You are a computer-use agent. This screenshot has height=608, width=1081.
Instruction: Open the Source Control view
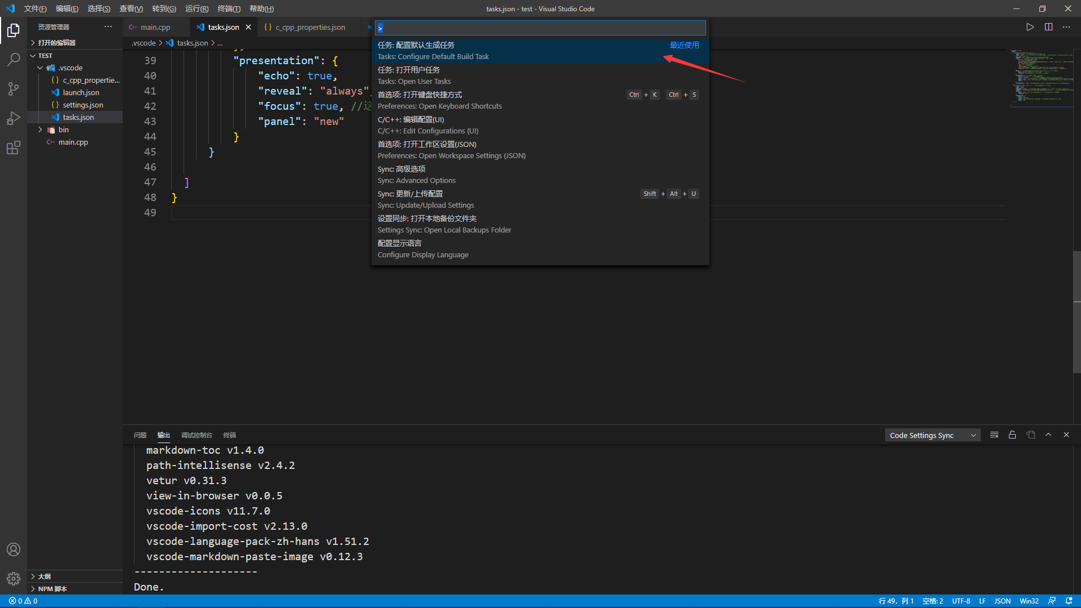(14, 88)
